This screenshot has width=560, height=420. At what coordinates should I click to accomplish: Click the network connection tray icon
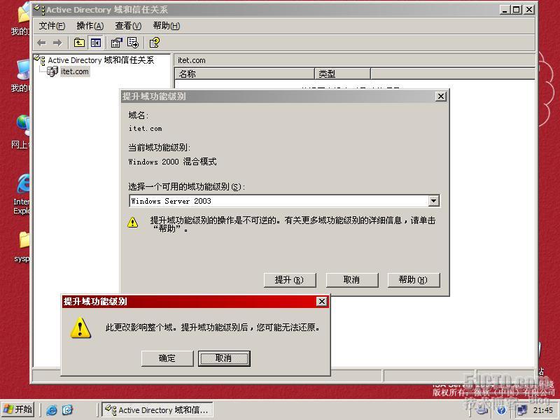coord(521,410)
